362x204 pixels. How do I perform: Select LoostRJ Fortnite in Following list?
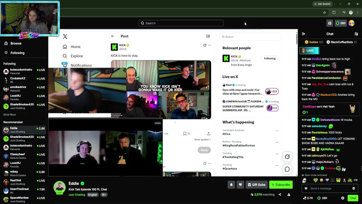[24, 98]
